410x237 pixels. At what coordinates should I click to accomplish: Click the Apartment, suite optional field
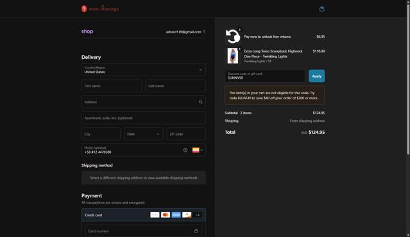coord(144,118)
